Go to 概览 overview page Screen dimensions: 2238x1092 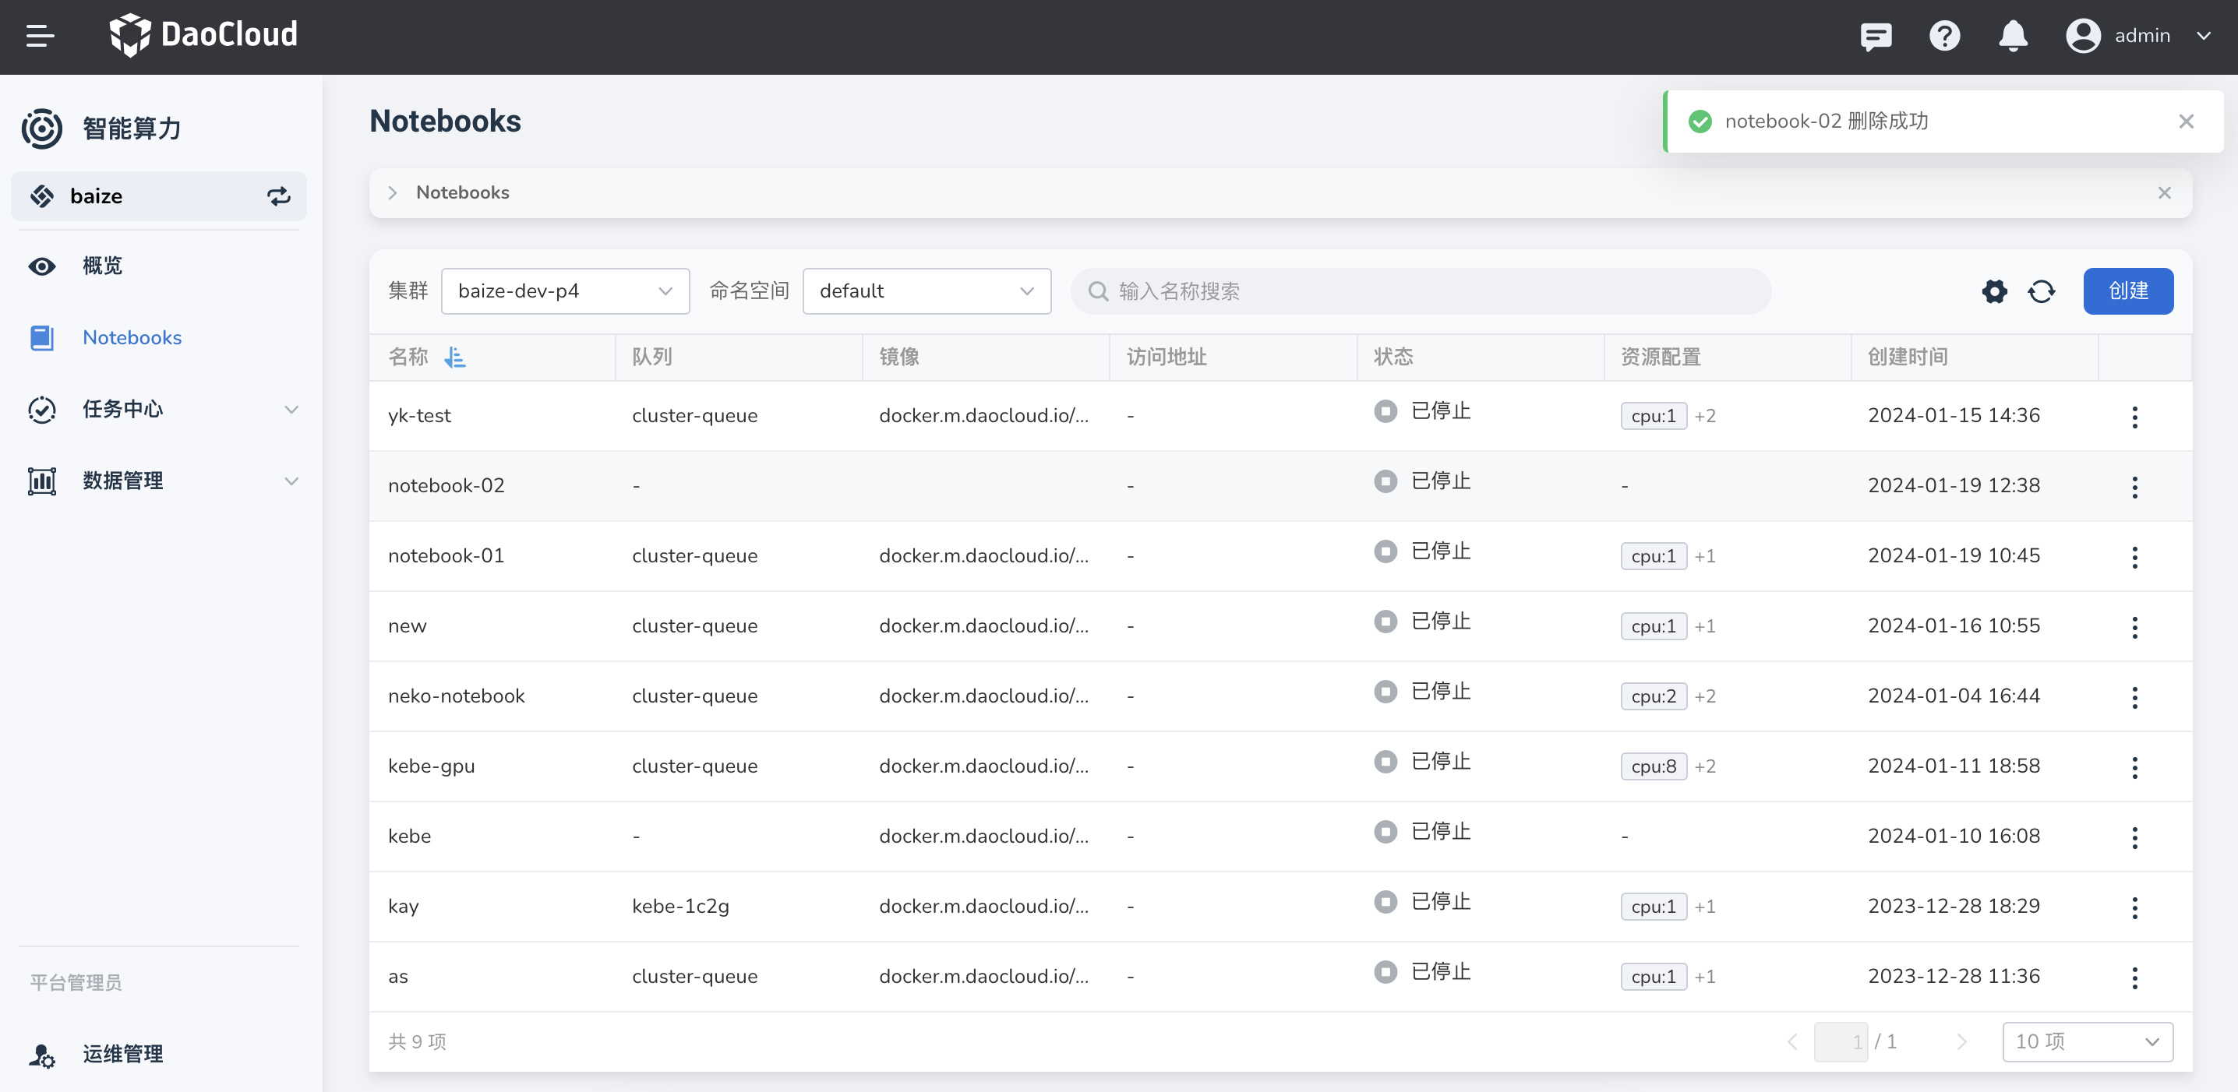(103, 266)
